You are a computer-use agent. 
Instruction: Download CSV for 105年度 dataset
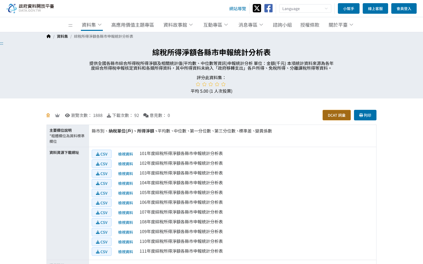tap(102, 193)
